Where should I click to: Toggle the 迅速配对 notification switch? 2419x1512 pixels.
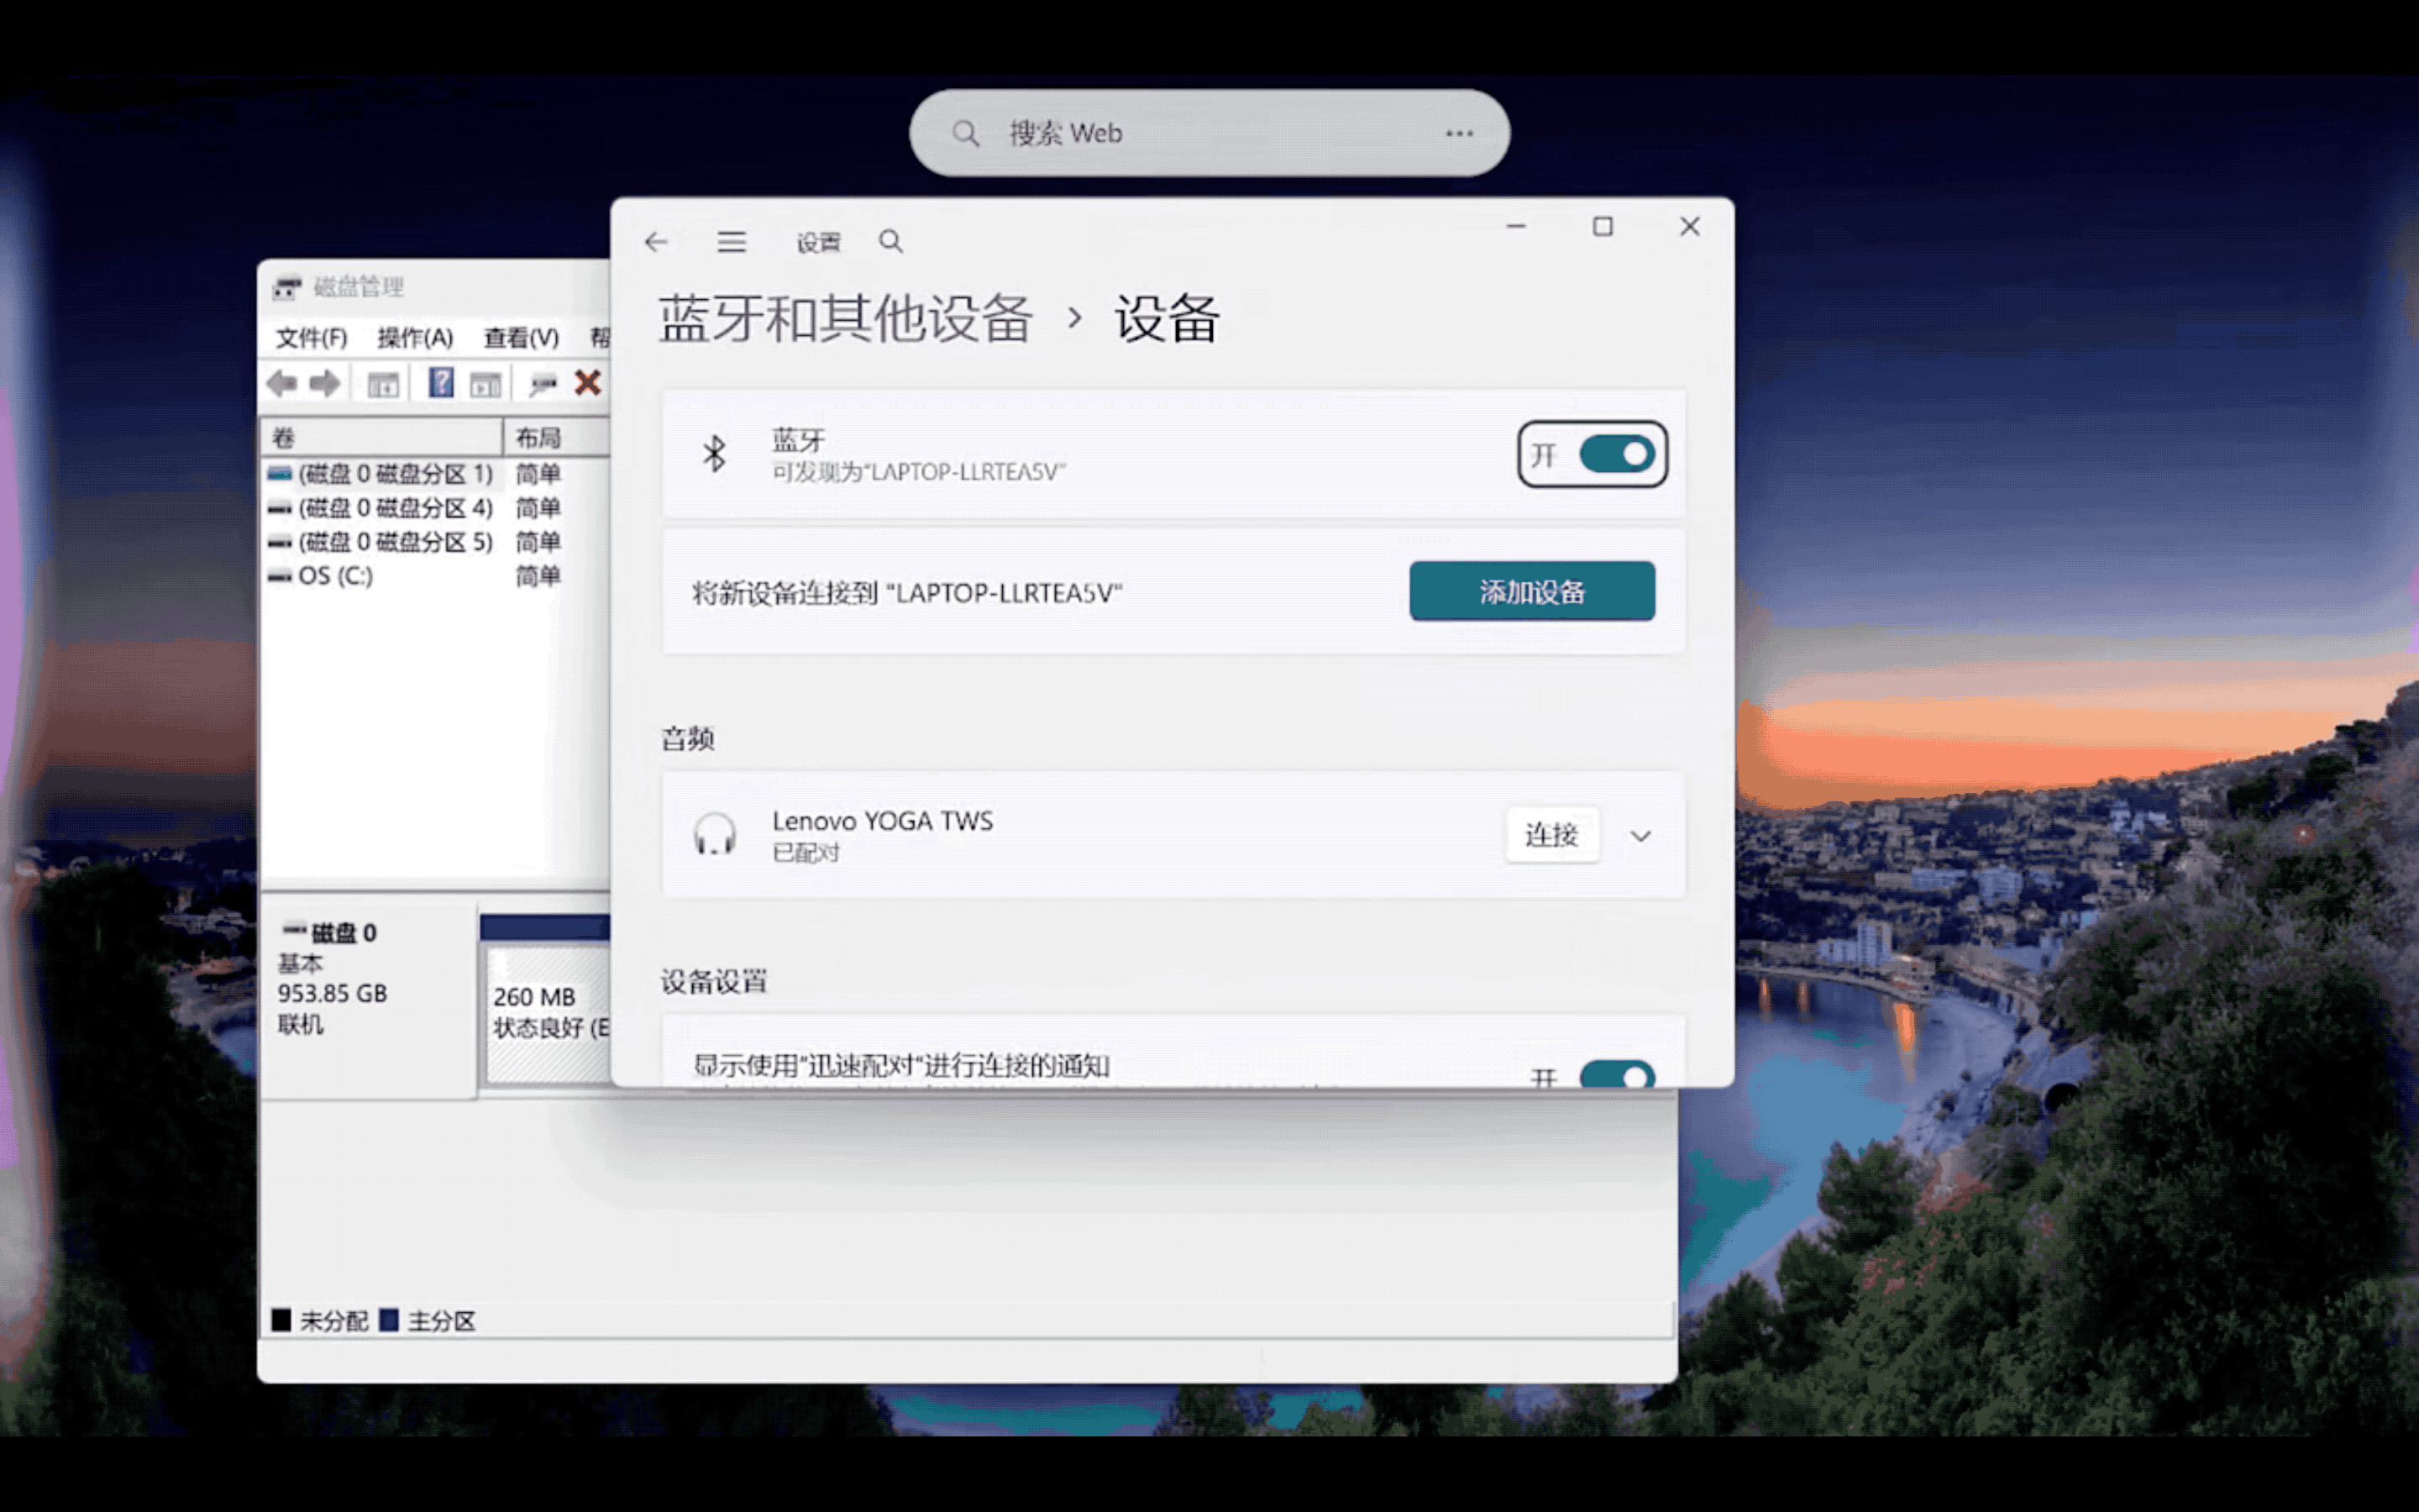[x=1616, y=1075]
